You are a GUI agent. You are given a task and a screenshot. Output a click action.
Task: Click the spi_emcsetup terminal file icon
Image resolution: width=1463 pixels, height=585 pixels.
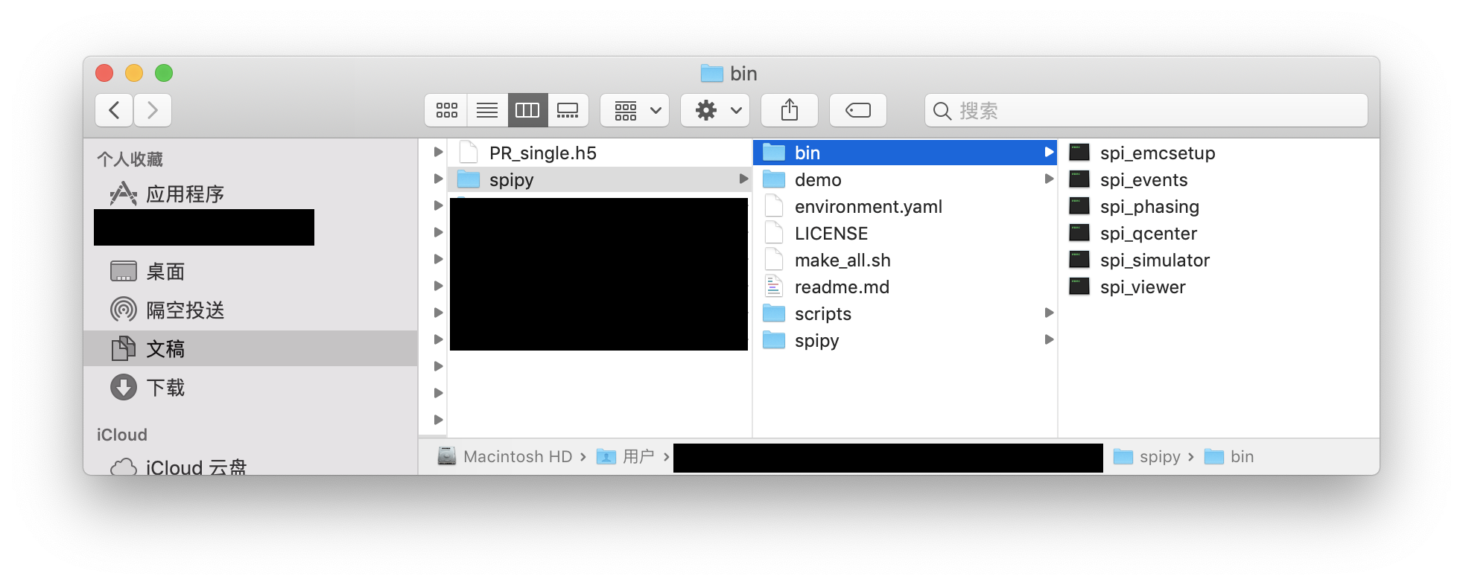pos(1079,153)
